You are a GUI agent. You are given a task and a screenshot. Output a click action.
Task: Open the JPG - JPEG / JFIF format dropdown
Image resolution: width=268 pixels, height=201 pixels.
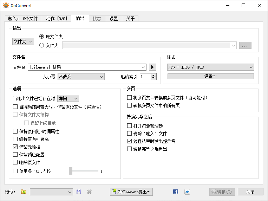211,67
